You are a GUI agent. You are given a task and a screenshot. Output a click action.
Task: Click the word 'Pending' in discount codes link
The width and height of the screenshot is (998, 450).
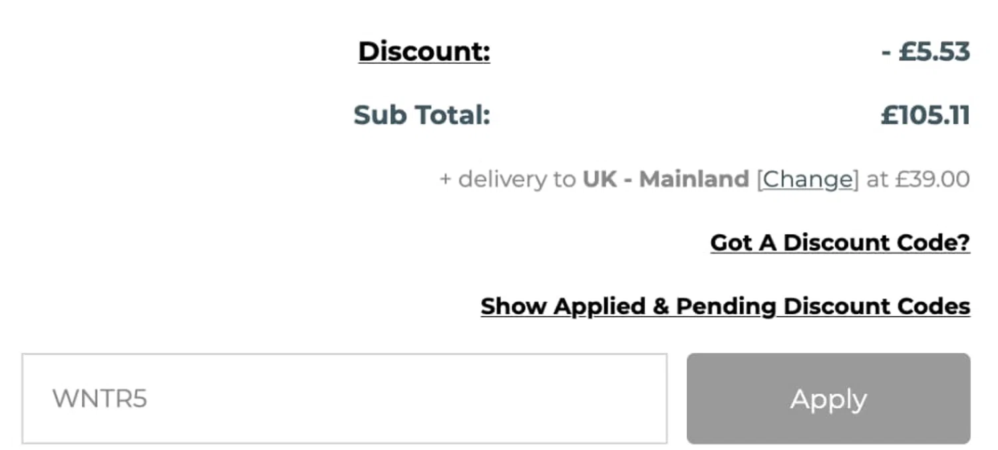(x=726, y=306)
